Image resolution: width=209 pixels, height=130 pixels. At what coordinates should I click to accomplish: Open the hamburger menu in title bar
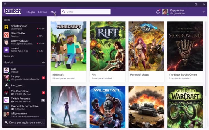pyautogui.click(x=5, y=4)
